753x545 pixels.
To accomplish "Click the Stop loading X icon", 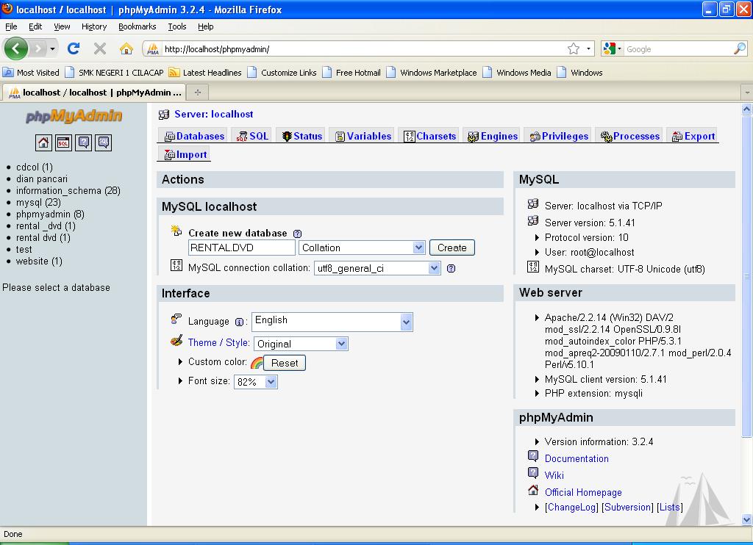I will point(100,48).
